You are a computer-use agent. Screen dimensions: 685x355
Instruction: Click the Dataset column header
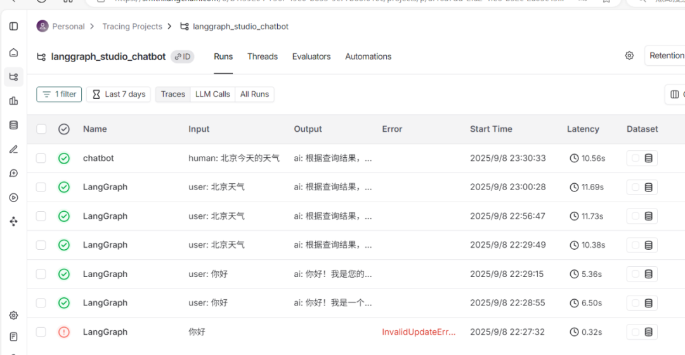point(642,129)
